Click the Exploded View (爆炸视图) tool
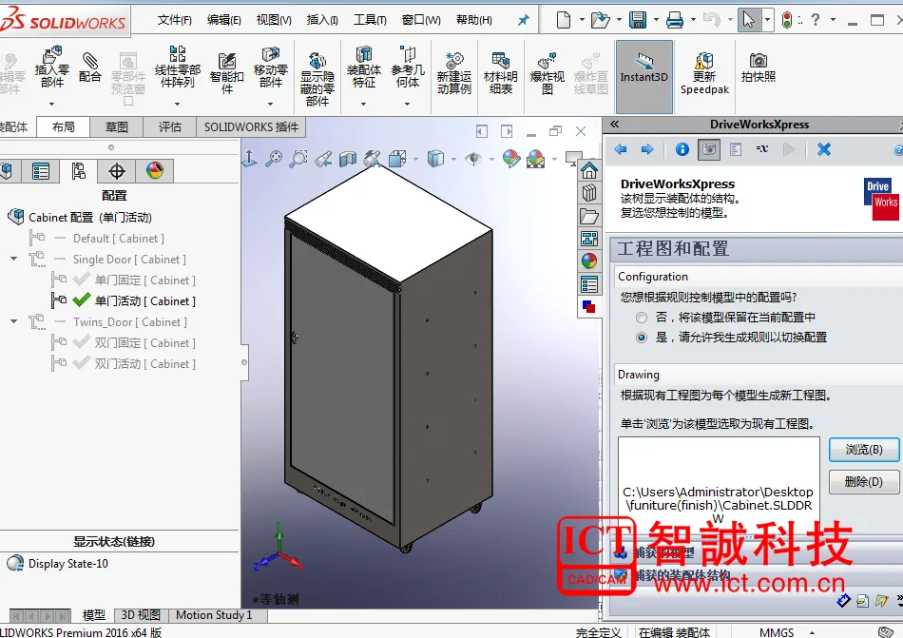Image resolution: width=903 pixels, height=638 pixels. [548, 73]
